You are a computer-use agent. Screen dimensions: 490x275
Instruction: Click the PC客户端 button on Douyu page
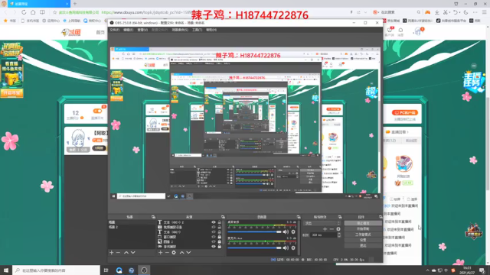click(x=405, y=112)
